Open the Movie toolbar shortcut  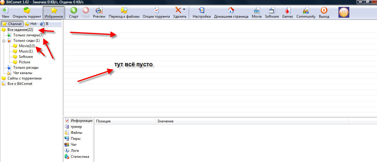(257, 13)
